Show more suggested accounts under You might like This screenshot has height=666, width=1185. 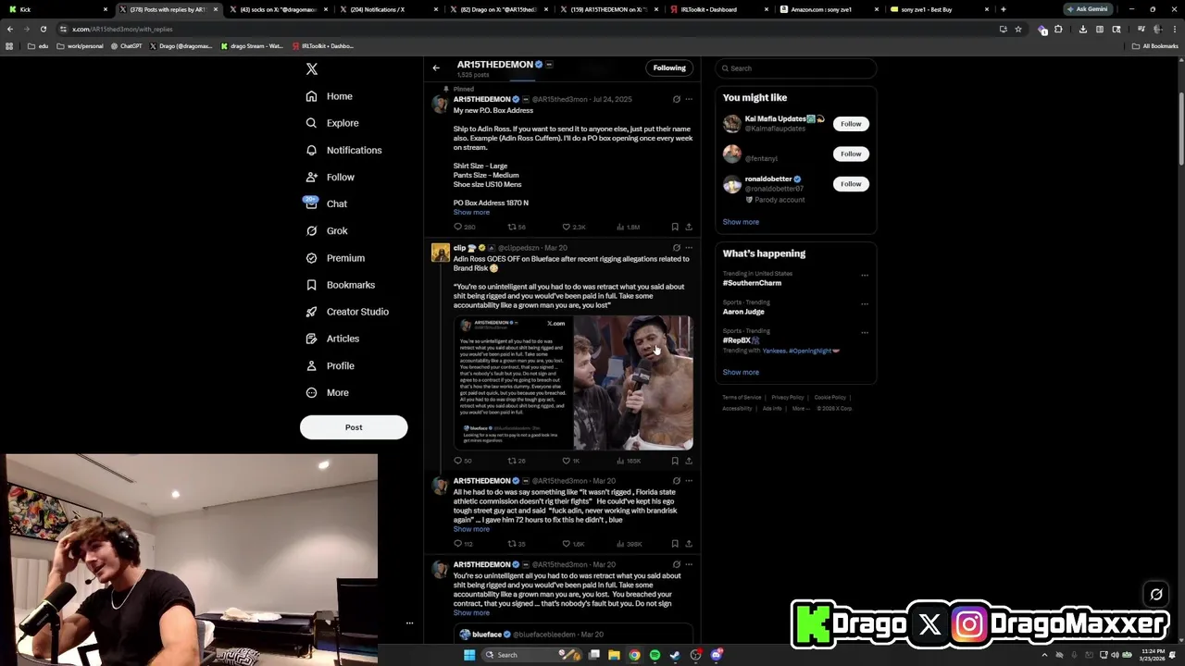(x=741, y=222)
